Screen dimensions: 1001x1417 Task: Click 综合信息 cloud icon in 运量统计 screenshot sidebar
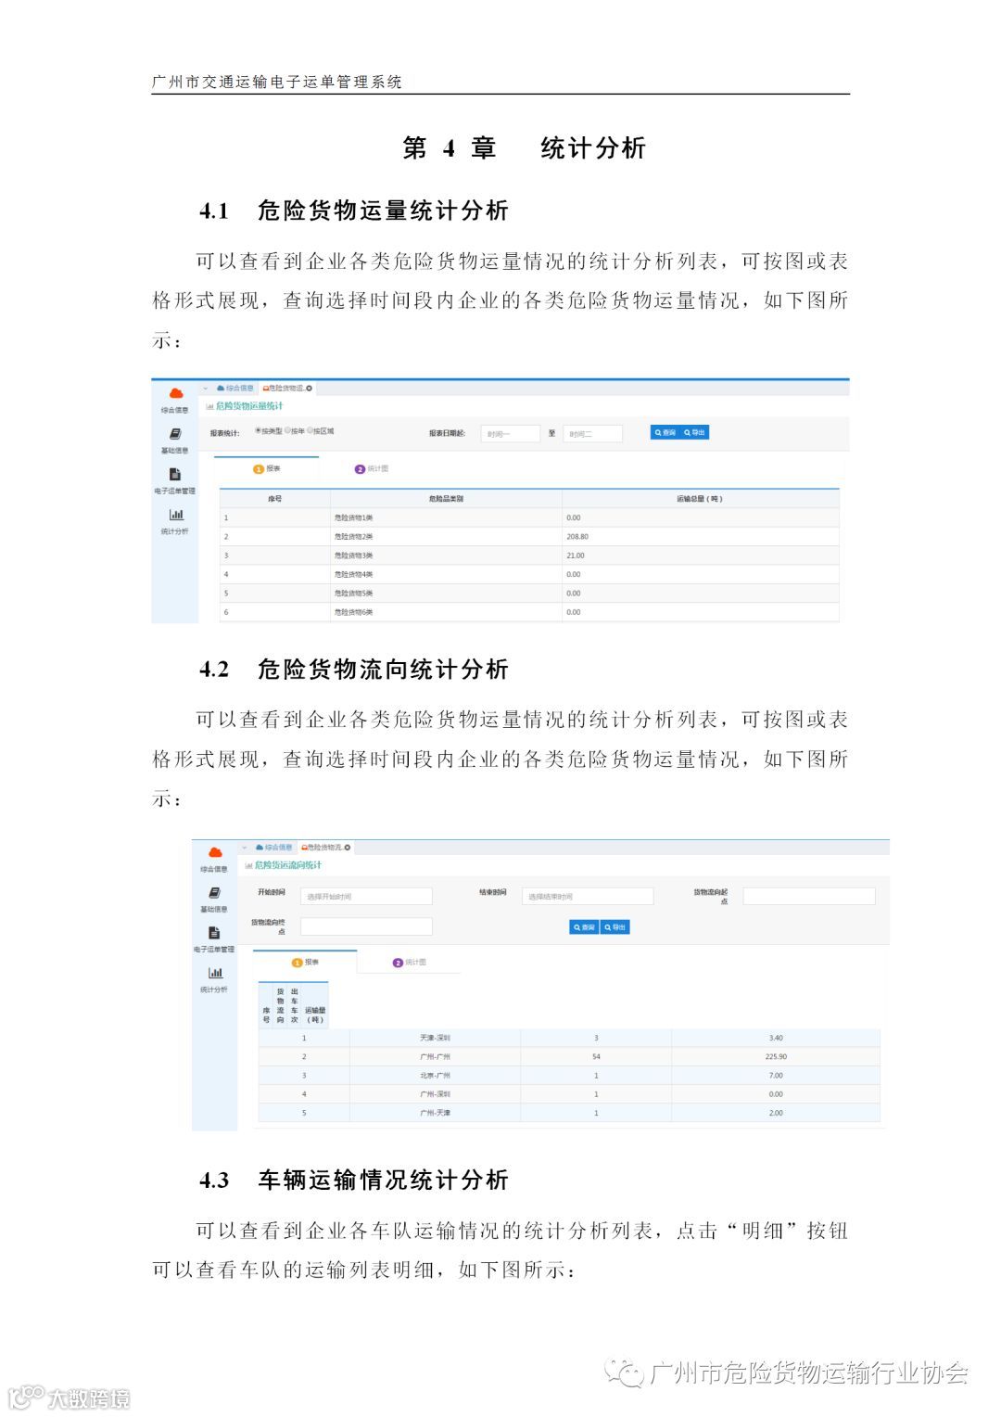pyautogui.click(x=175, y=394)
